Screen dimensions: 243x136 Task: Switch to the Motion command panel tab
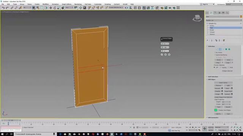(x=219, y=12)
